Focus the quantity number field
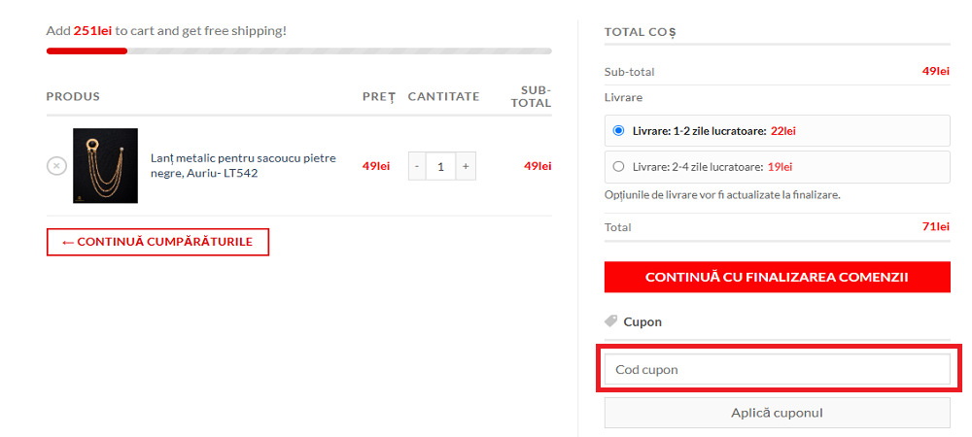 pos(441,166)
